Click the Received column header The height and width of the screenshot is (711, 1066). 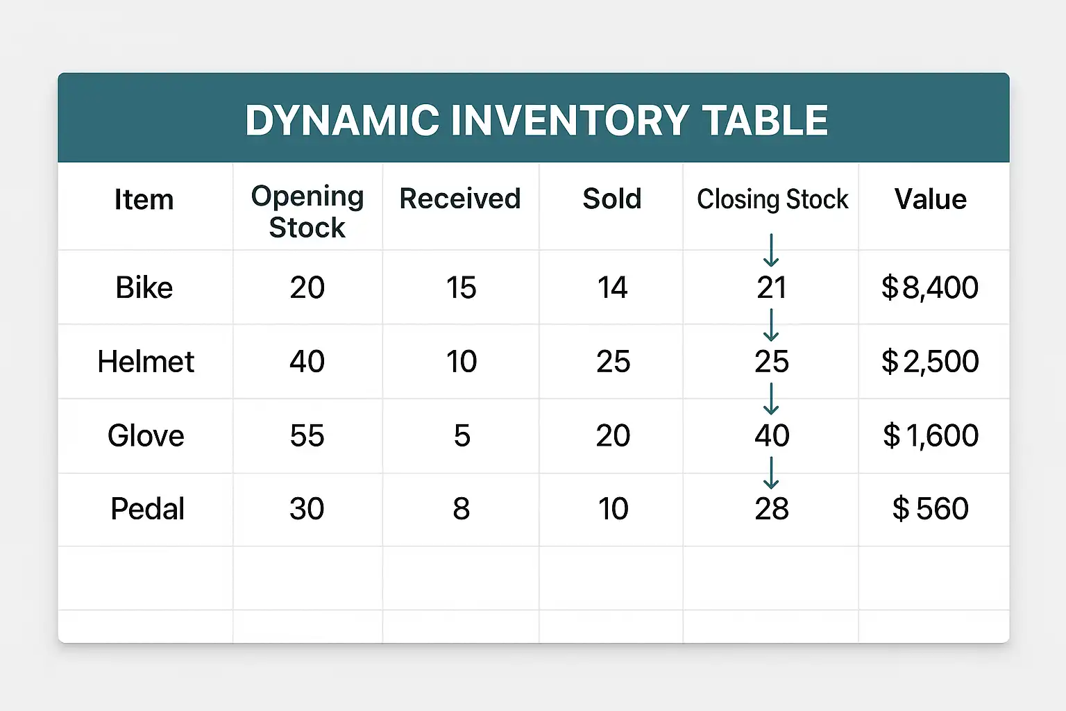click(x=460, y=199)
